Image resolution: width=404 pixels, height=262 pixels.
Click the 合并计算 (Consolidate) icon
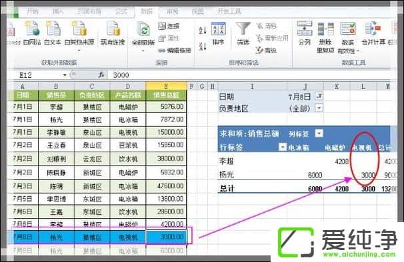tap(373, 33)
